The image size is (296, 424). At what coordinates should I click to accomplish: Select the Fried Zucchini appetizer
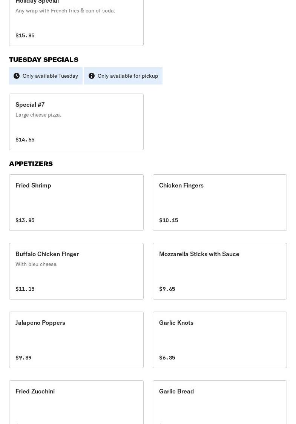pos(76,402)
